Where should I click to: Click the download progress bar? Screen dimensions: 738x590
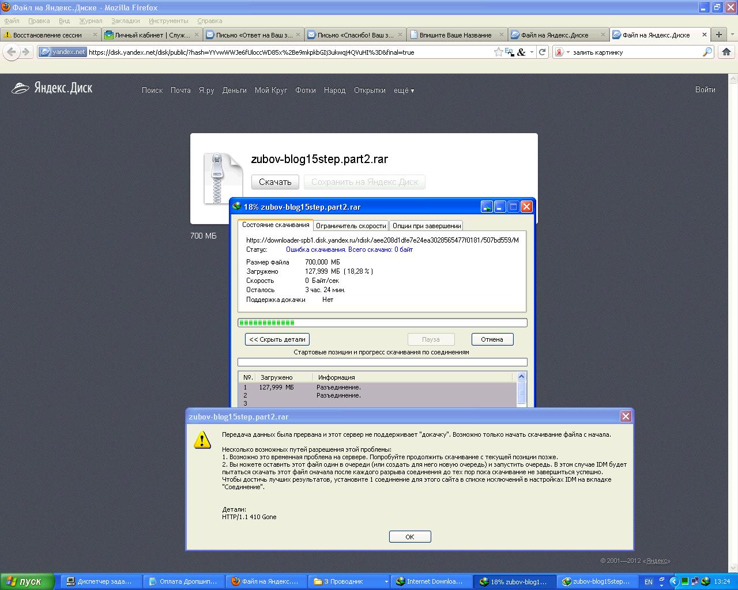point(382,323)
